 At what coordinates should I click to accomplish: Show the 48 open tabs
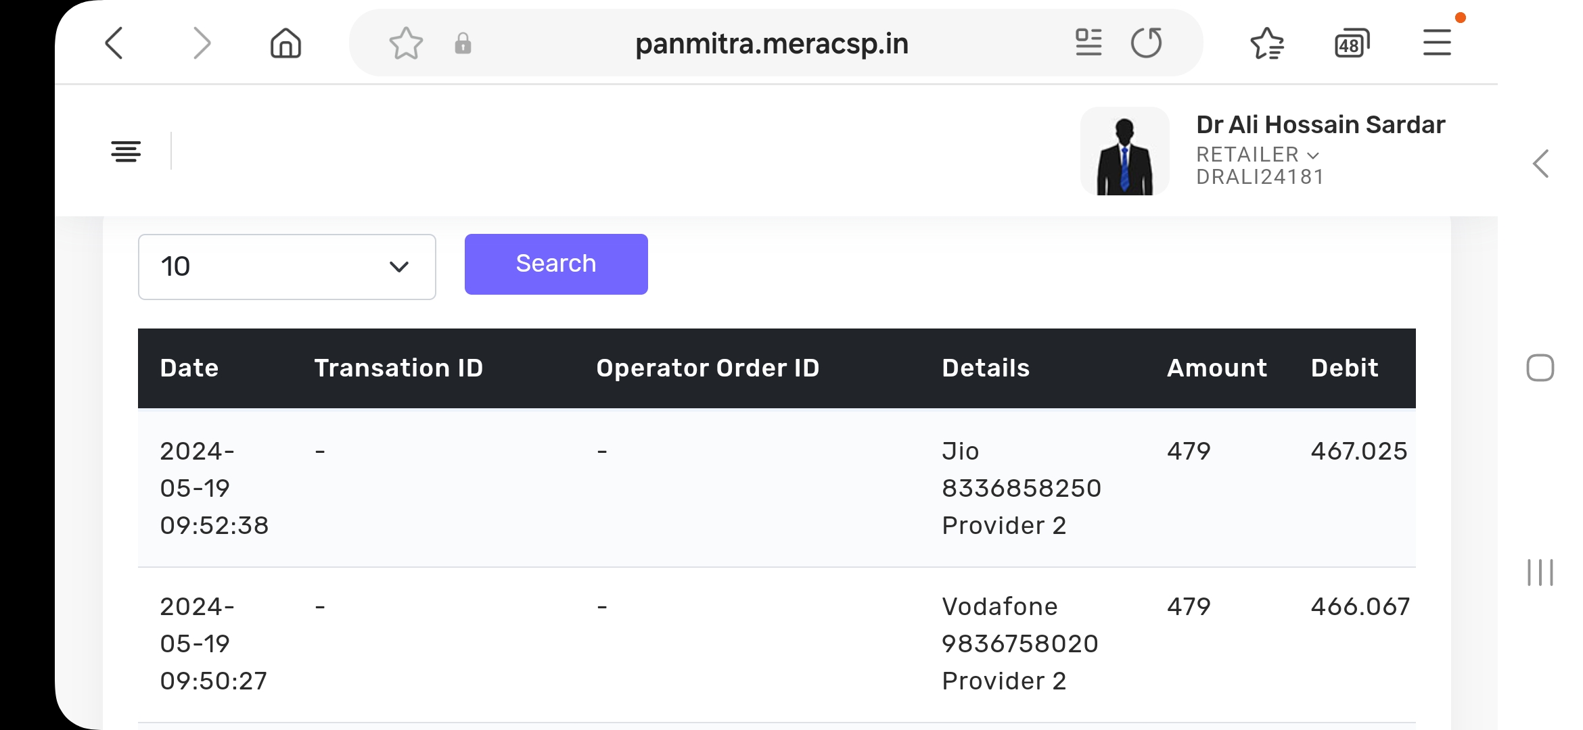point(1352,44)
